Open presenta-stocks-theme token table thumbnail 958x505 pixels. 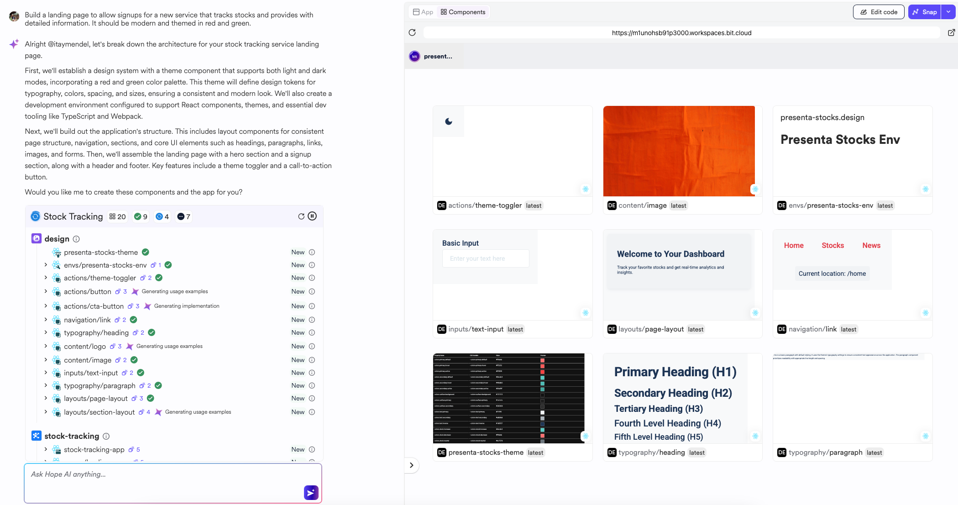point(508,398)
